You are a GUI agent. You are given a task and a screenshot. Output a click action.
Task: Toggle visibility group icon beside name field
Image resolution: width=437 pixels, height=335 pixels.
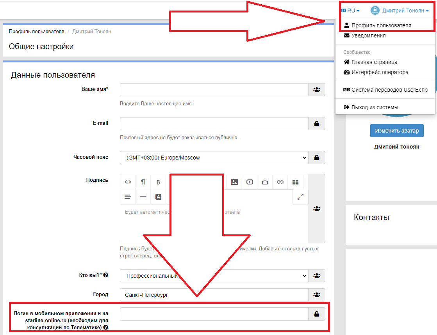click(317, 90)
